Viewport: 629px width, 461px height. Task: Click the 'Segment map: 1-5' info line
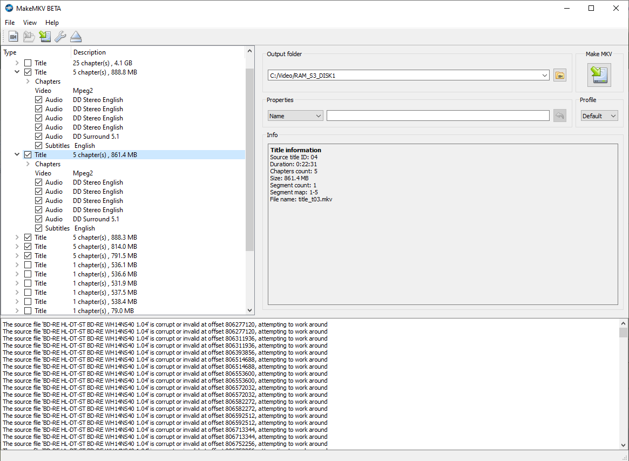click(x=294, y=192)
